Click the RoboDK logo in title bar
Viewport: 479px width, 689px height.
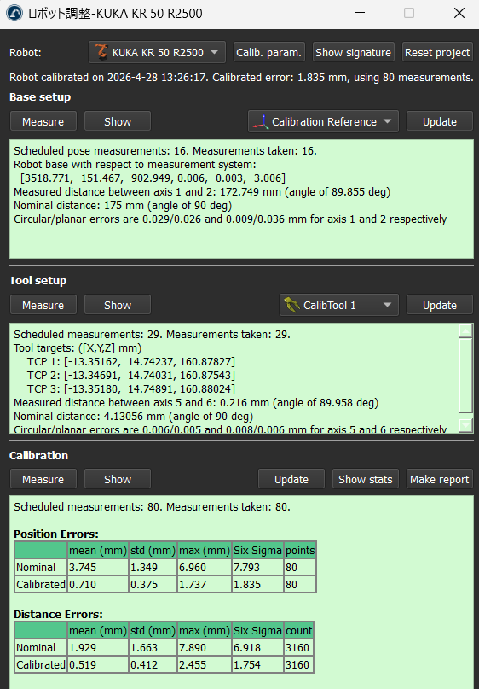click(x=14, y=13)
